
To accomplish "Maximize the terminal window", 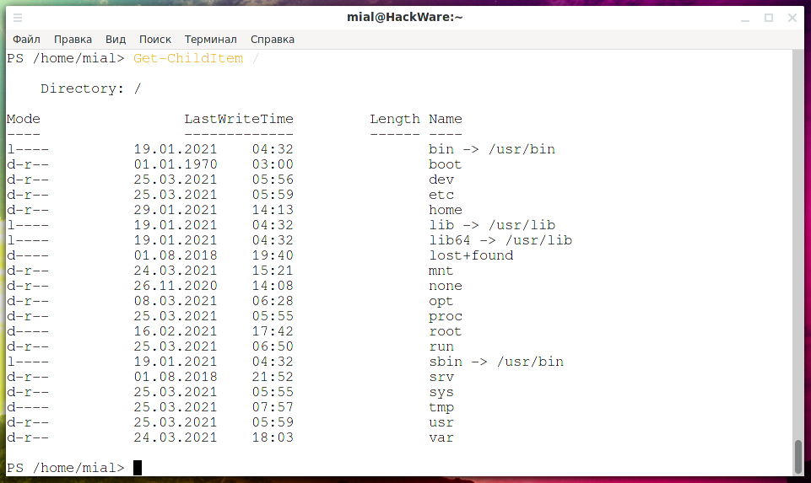I will 769,18.
